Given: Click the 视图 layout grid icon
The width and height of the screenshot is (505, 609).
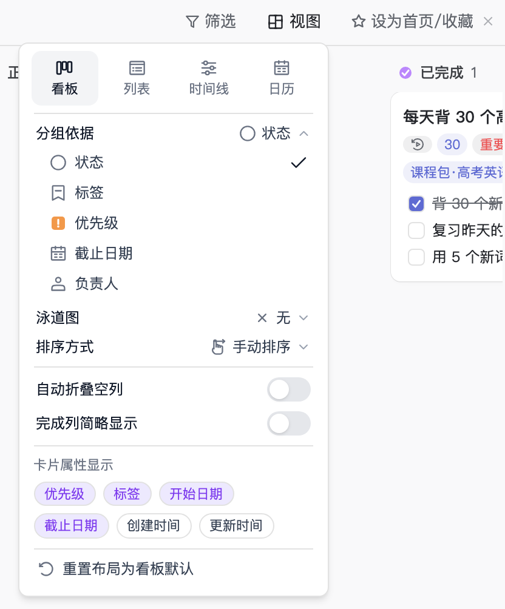Looking at the screenshot, I should click(x=275, y=22).
